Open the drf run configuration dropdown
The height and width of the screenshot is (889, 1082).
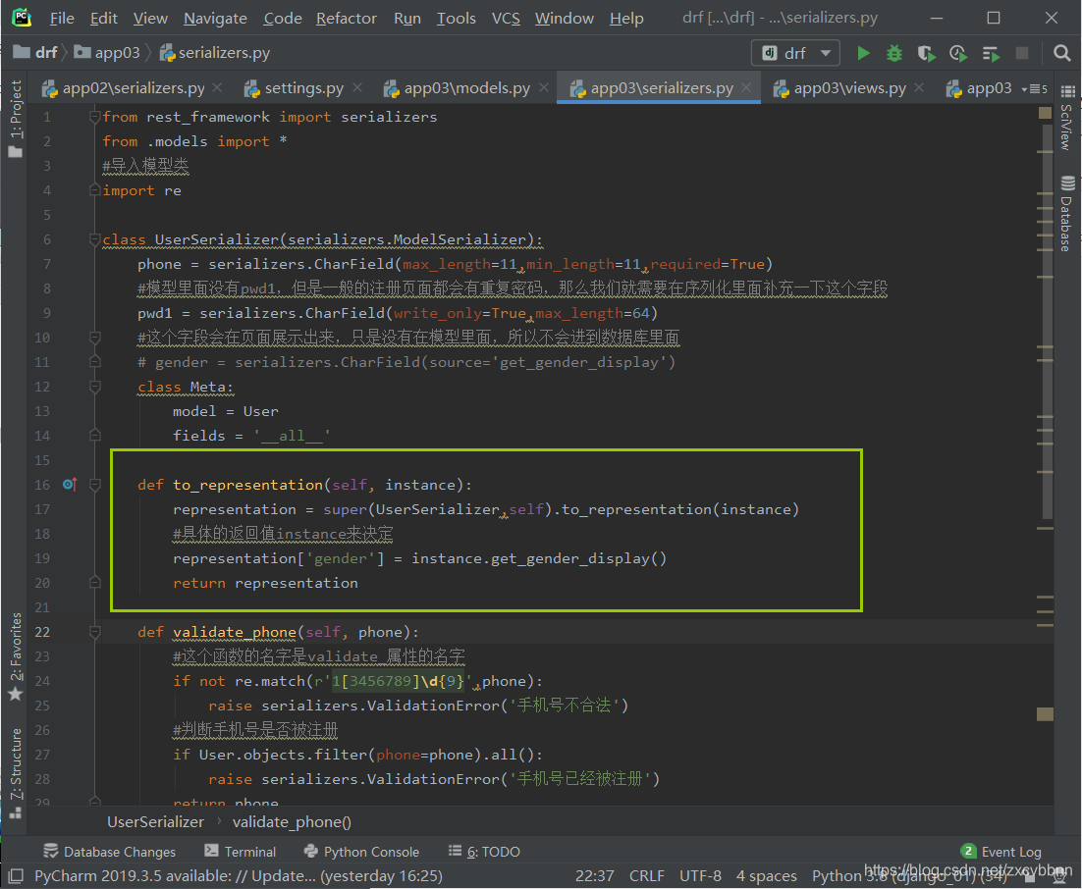[795, 53]
